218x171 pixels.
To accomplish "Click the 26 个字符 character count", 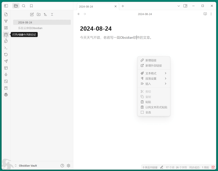I will (x=181, y=167).
